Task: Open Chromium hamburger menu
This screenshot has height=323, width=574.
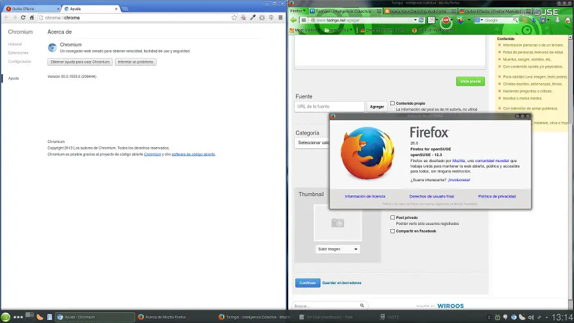Action: click(x=280, y=17)
